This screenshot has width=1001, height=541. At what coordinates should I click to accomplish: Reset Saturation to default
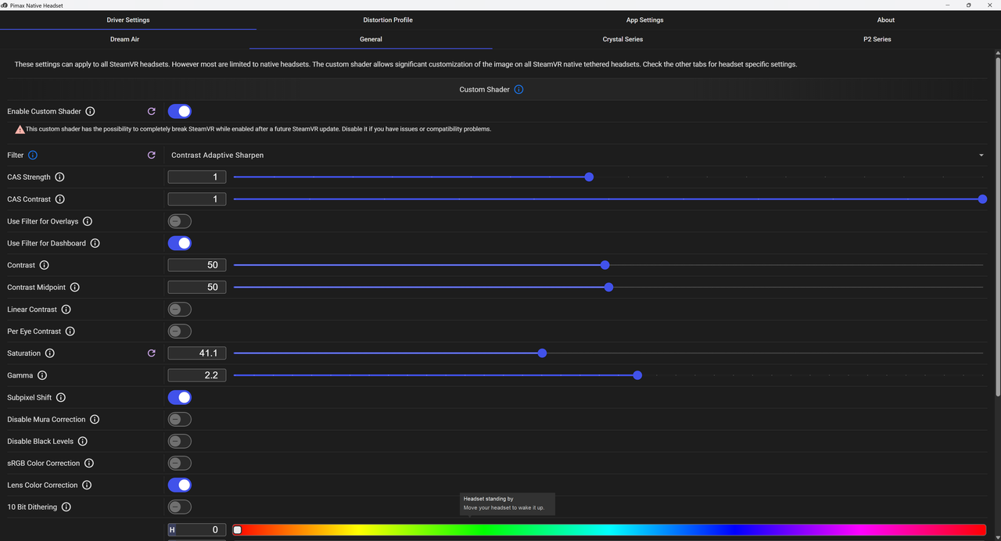(152, 353)
